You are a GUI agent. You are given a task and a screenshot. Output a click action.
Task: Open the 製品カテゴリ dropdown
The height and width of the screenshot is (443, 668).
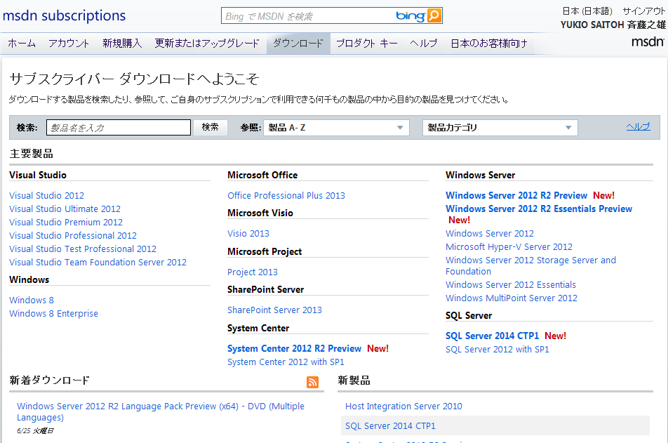[500, 128]
